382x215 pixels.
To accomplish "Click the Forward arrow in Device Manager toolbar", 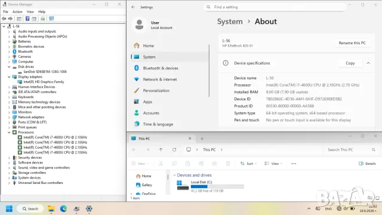I will (x=10, y=19).
